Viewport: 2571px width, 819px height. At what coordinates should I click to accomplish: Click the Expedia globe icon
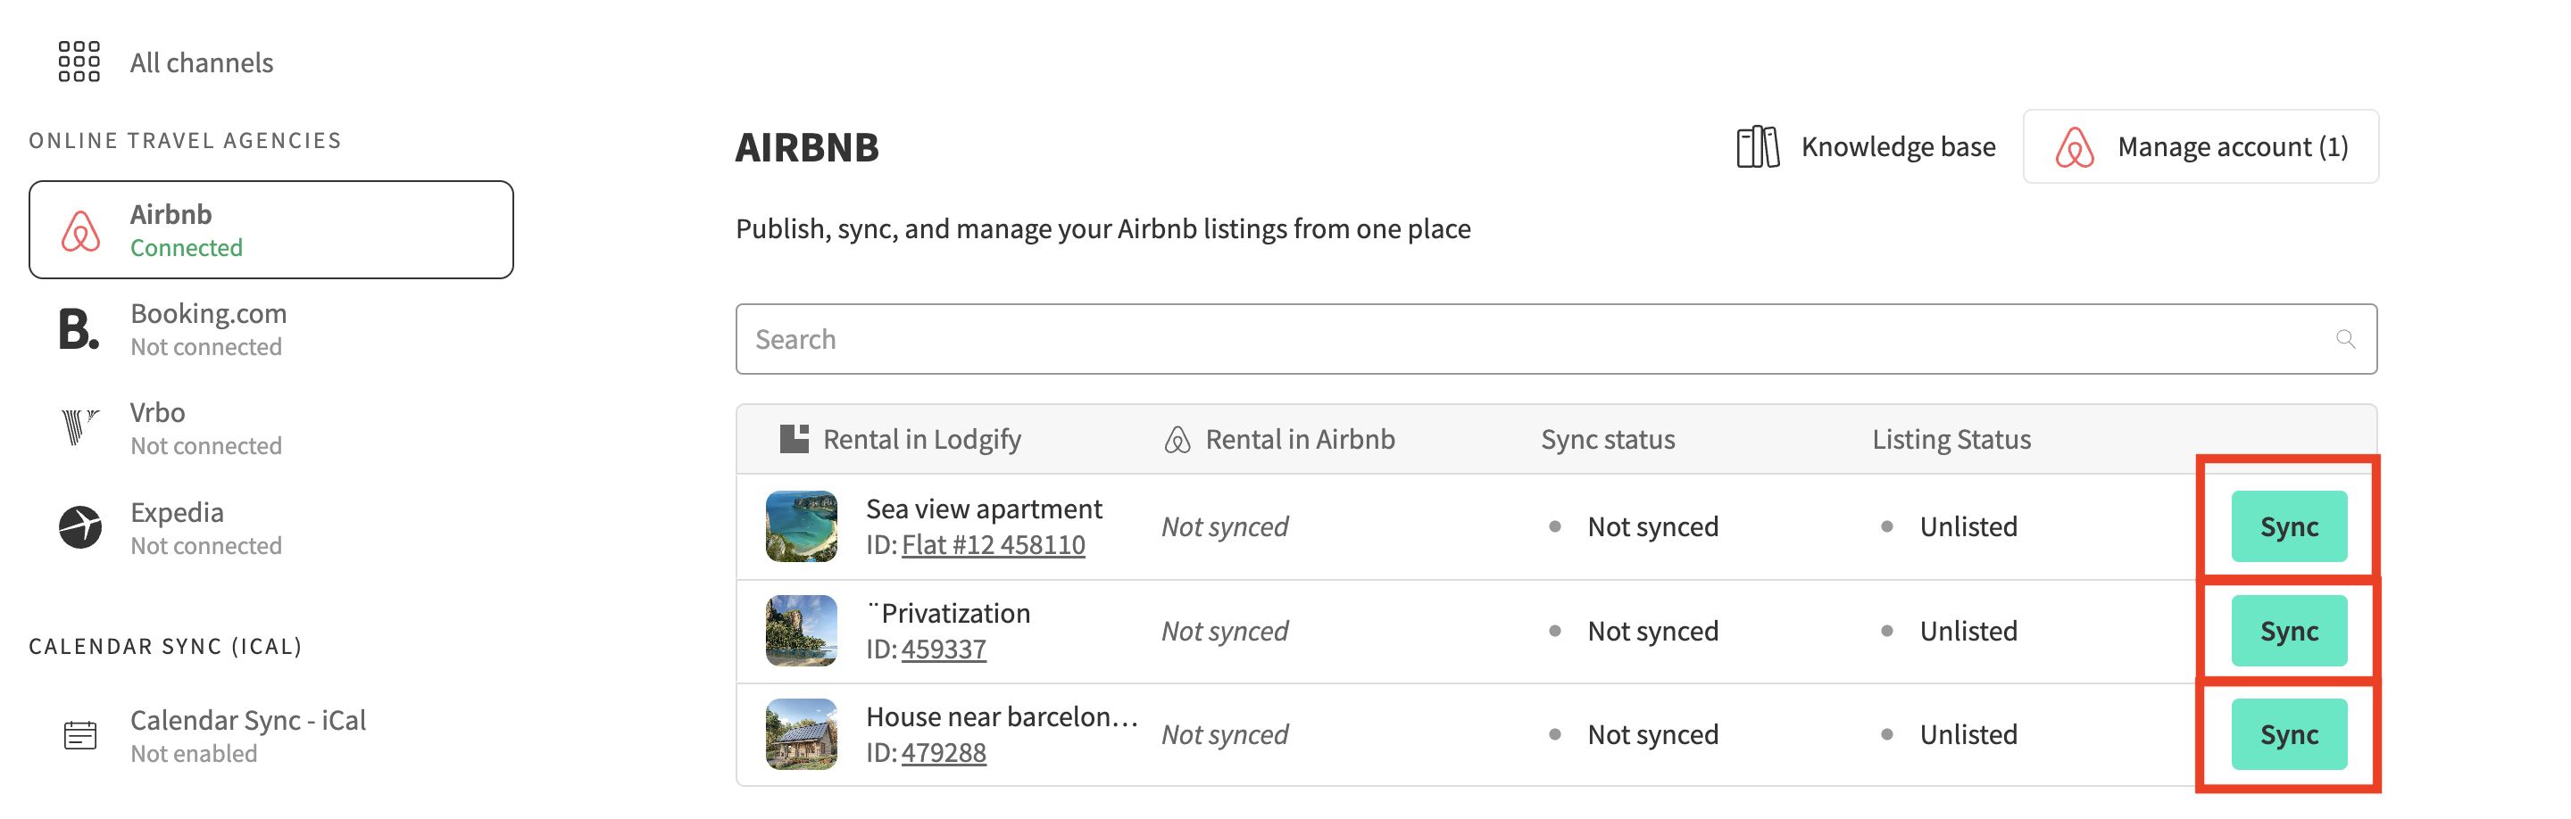pyautogui.click(x=79, y=528)
